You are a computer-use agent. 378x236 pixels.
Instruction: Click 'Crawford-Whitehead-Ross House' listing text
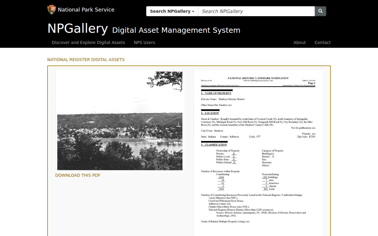tap(226, 201)
